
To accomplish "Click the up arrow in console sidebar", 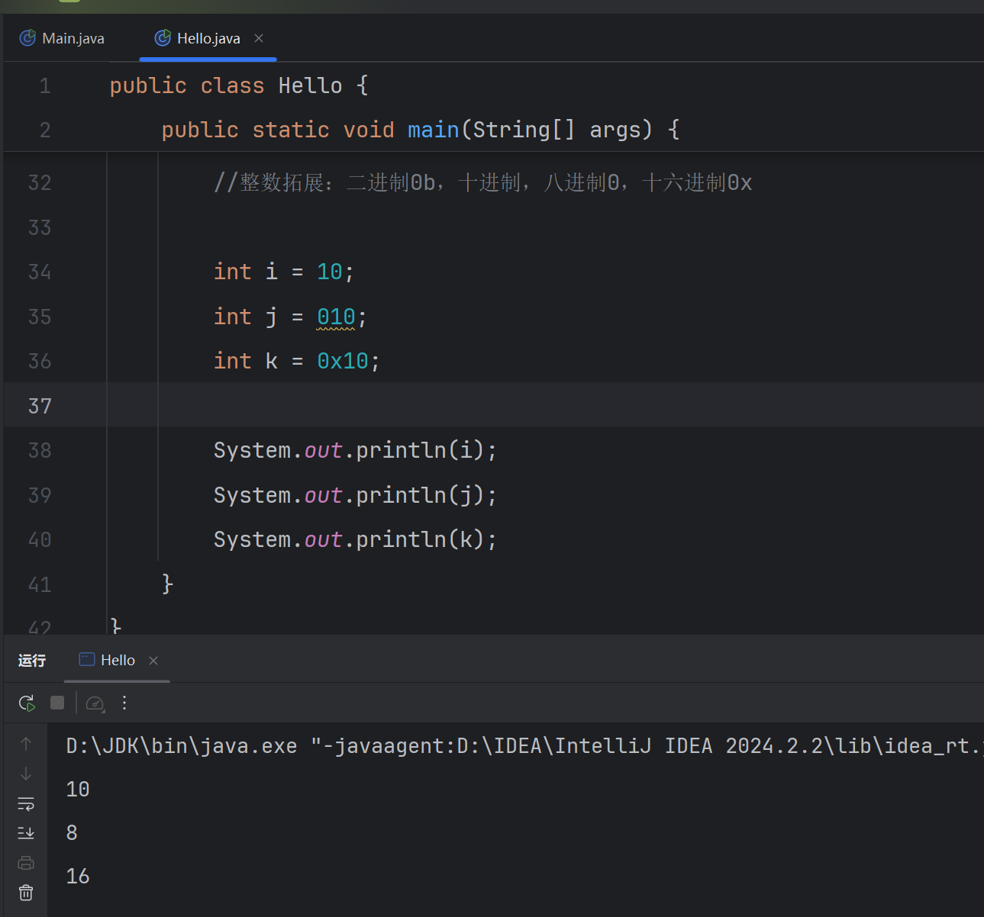I will tap(26, 744).
